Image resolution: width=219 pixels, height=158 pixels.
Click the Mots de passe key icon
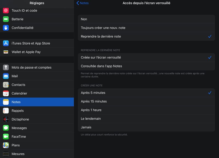coord(6,68)
